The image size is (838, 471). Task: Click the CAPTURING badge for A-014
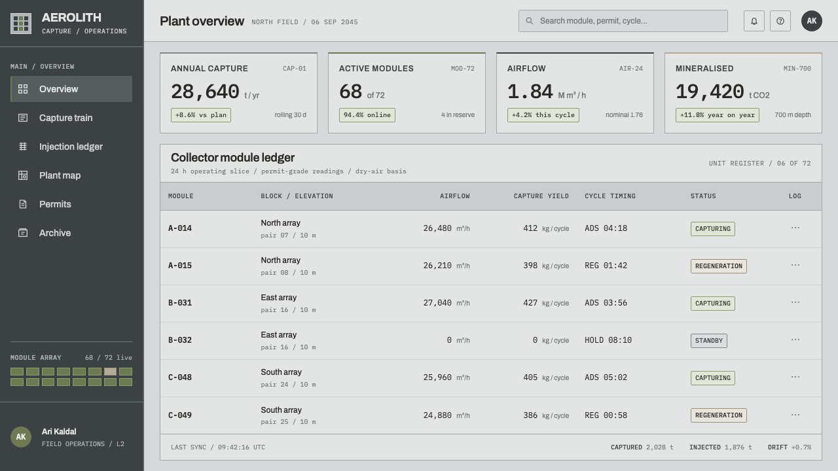(x=713, y=229)
